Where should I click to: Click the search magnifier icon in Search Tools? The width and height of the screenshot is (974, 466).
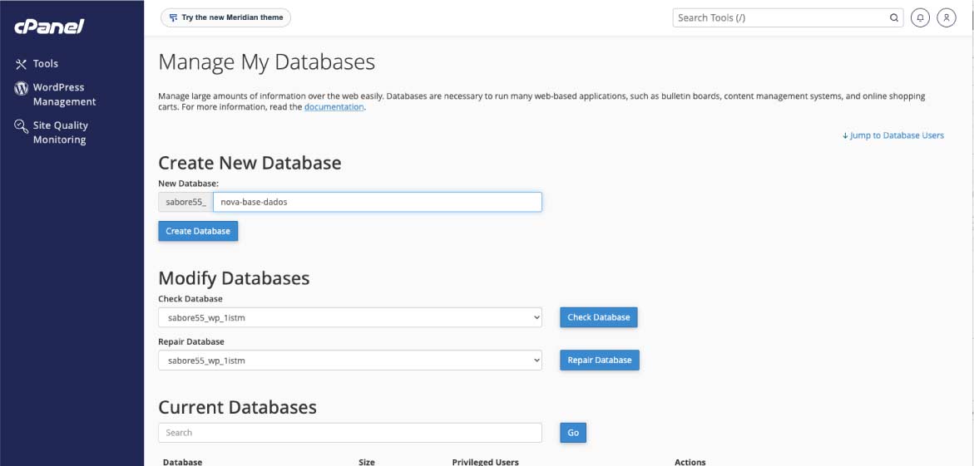[x=894, y=17]
